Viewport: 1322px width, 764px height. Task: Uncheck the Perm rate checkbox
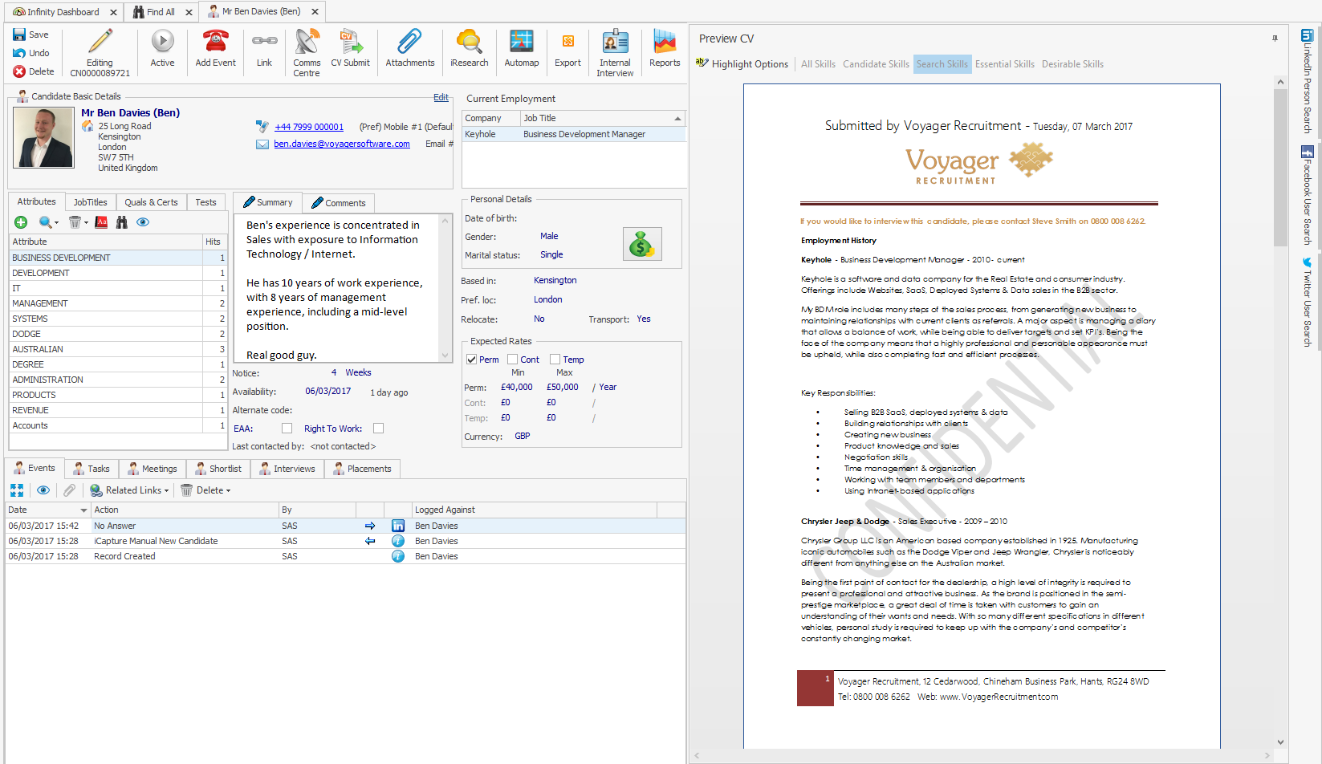472,359
